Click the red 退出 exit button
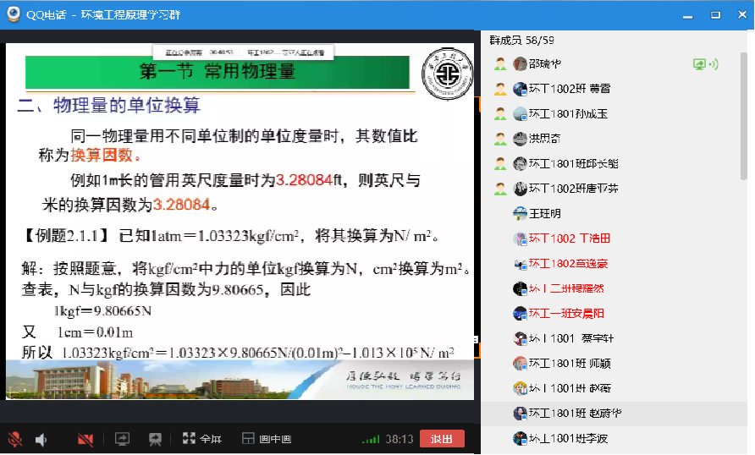Screen dimensions: 755x455 (441, 439)
